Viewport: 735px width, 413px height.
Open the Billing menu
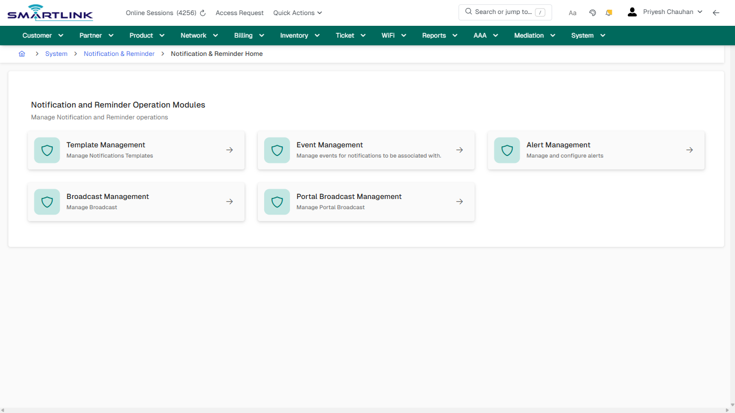[249, 35]
